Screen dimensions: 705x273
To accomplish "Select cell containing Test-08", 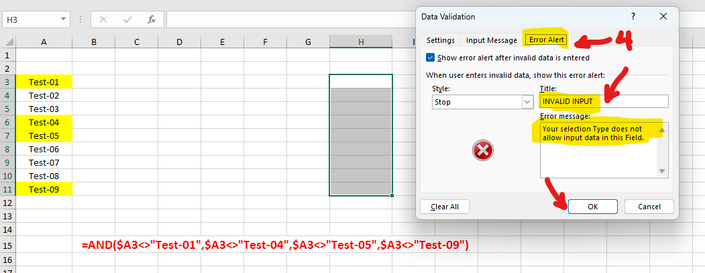I will point(44,176).
